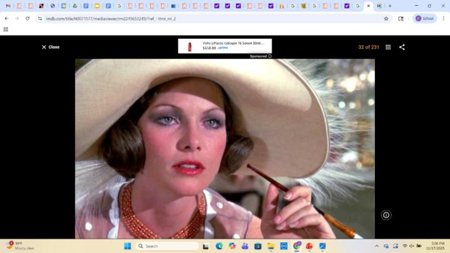Open the browser apps grid shortcut

(x=6, y=29)
